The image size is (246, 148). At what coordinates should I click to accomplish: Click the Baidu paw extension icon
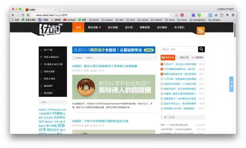pos(193,15)
